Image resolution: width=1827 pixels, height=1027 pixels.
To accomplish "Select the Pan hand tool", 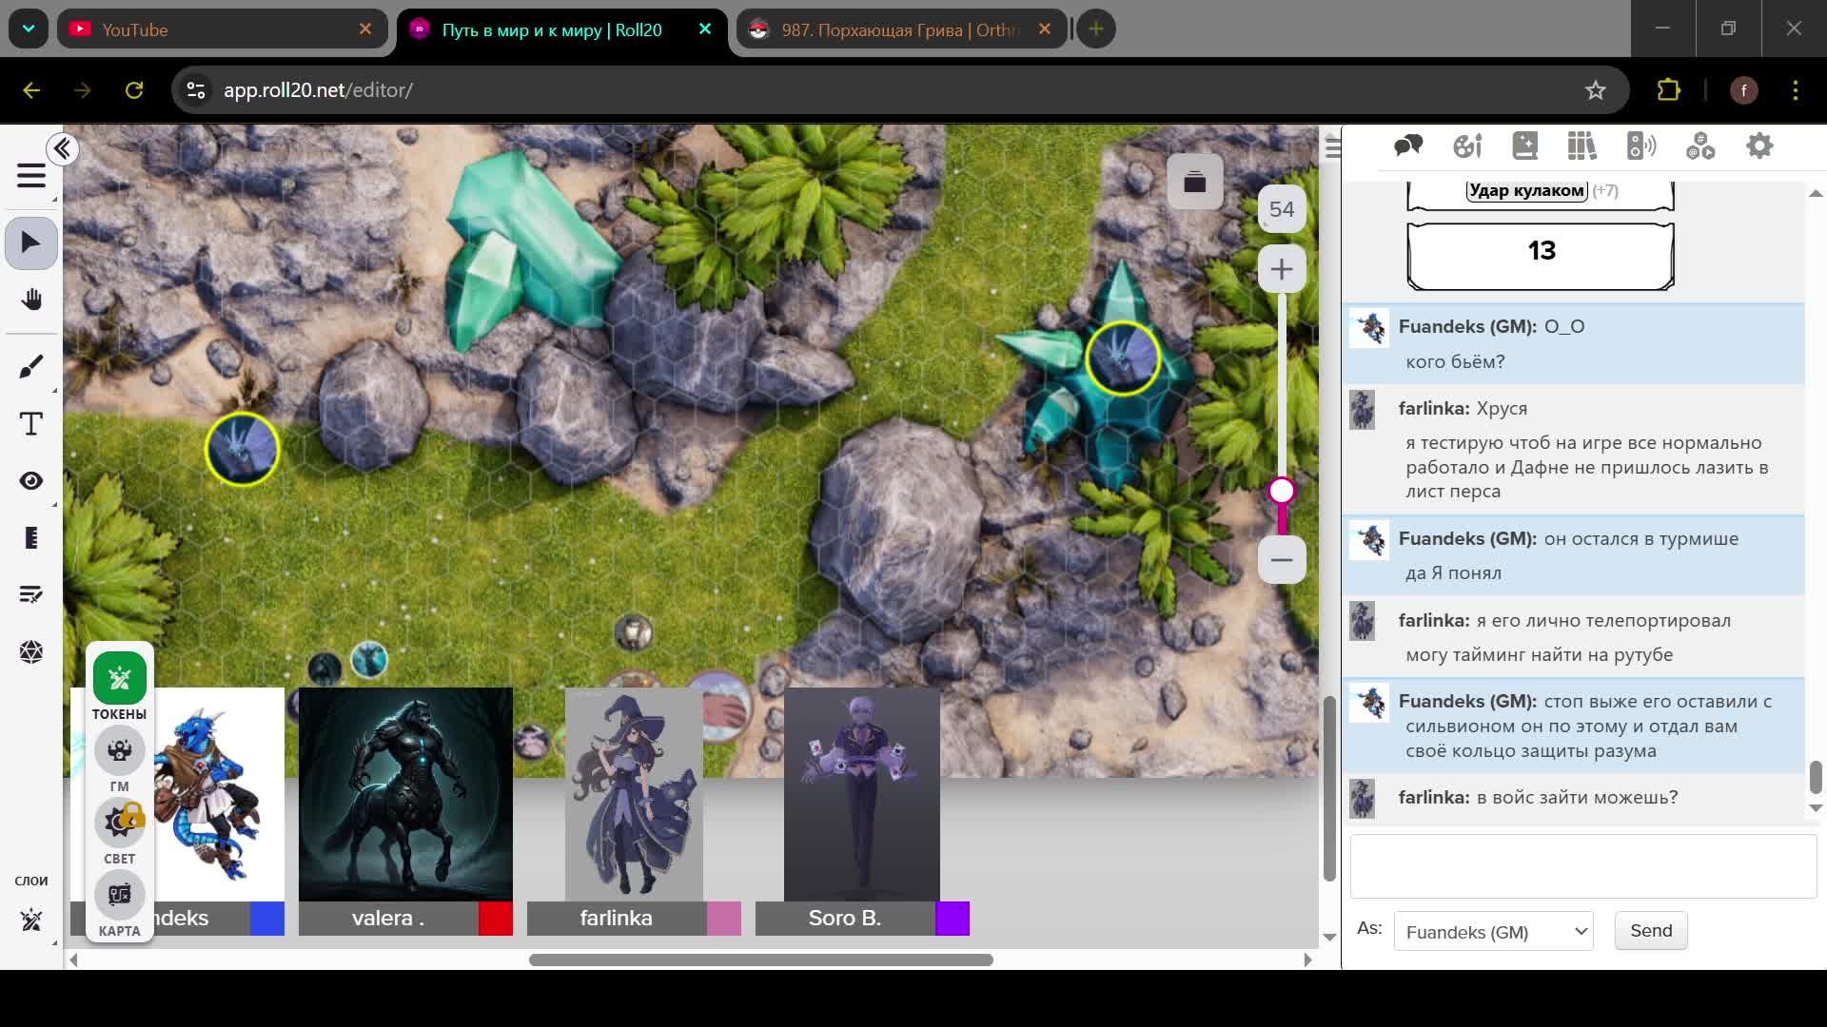I will click(x=30, y=300).
